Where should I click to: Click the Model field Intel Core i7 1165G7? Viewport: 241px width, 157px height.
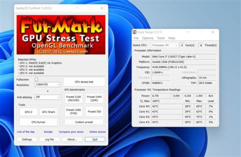click(x=184, y=57)
